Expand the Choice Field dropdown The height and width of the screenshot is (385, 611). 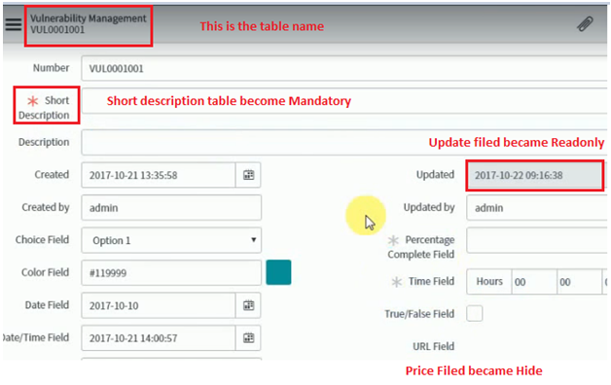[171, 240]
